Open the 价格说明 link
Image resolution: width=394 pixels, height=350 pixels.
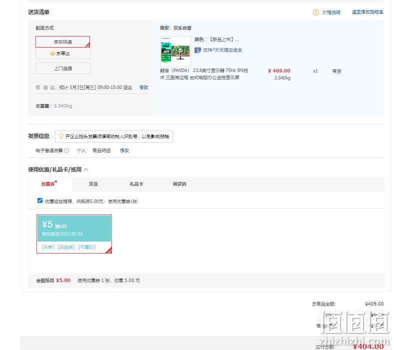pyautogui.click(x=331, y=12)
